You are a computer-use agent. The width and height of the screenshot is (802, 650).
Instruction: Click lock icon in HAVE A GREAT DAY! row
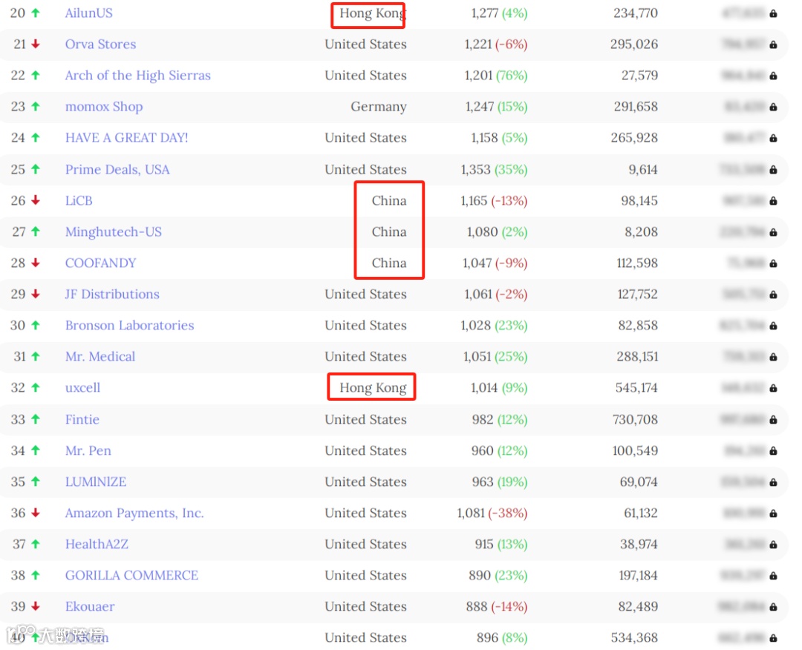point(773,139)
